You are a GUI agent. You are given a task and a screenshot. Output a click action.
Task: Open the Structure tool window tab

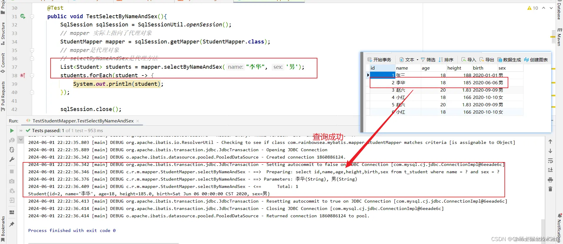coord(3,33)
